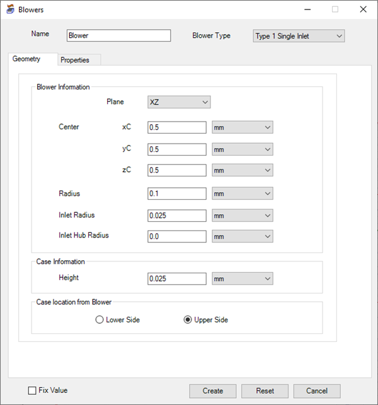
Task: Click the yC center value field
Action: tap(177, 150)
